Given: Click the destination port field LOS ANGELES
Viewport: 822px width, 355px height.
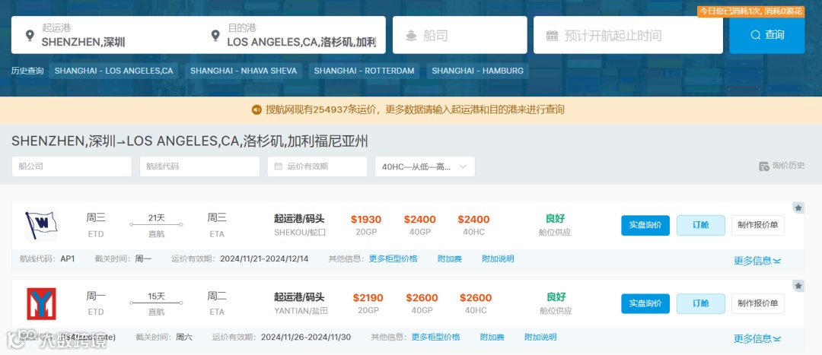Looking at the screenshot, I should (296, 35).
